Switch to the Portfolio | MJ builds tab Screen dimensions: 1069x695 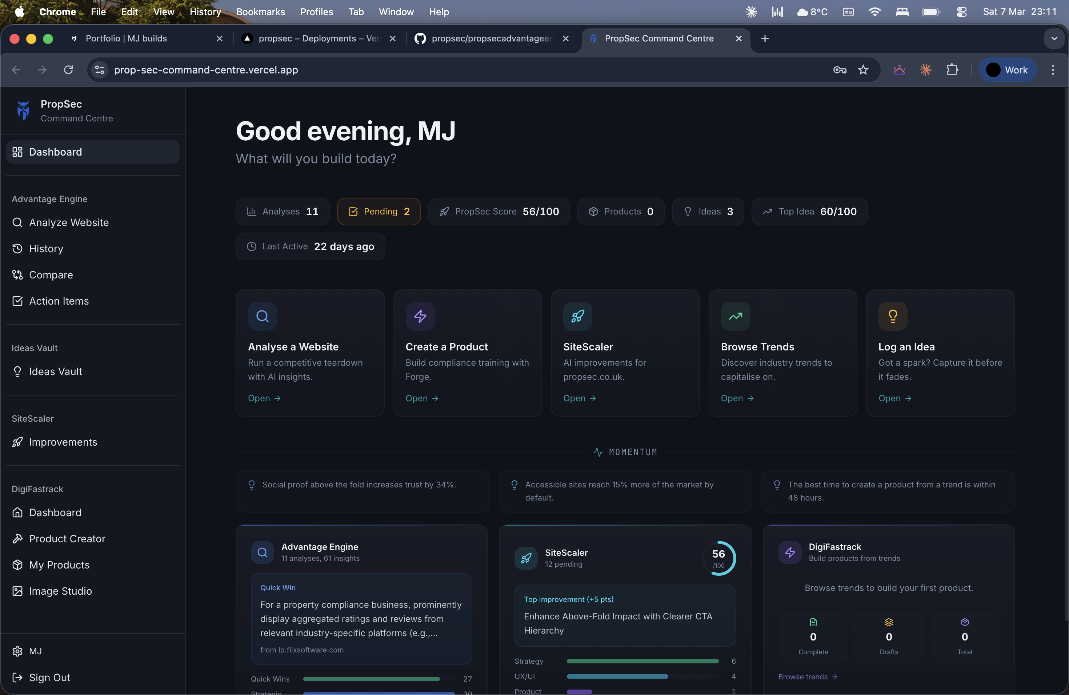[146, 39]
